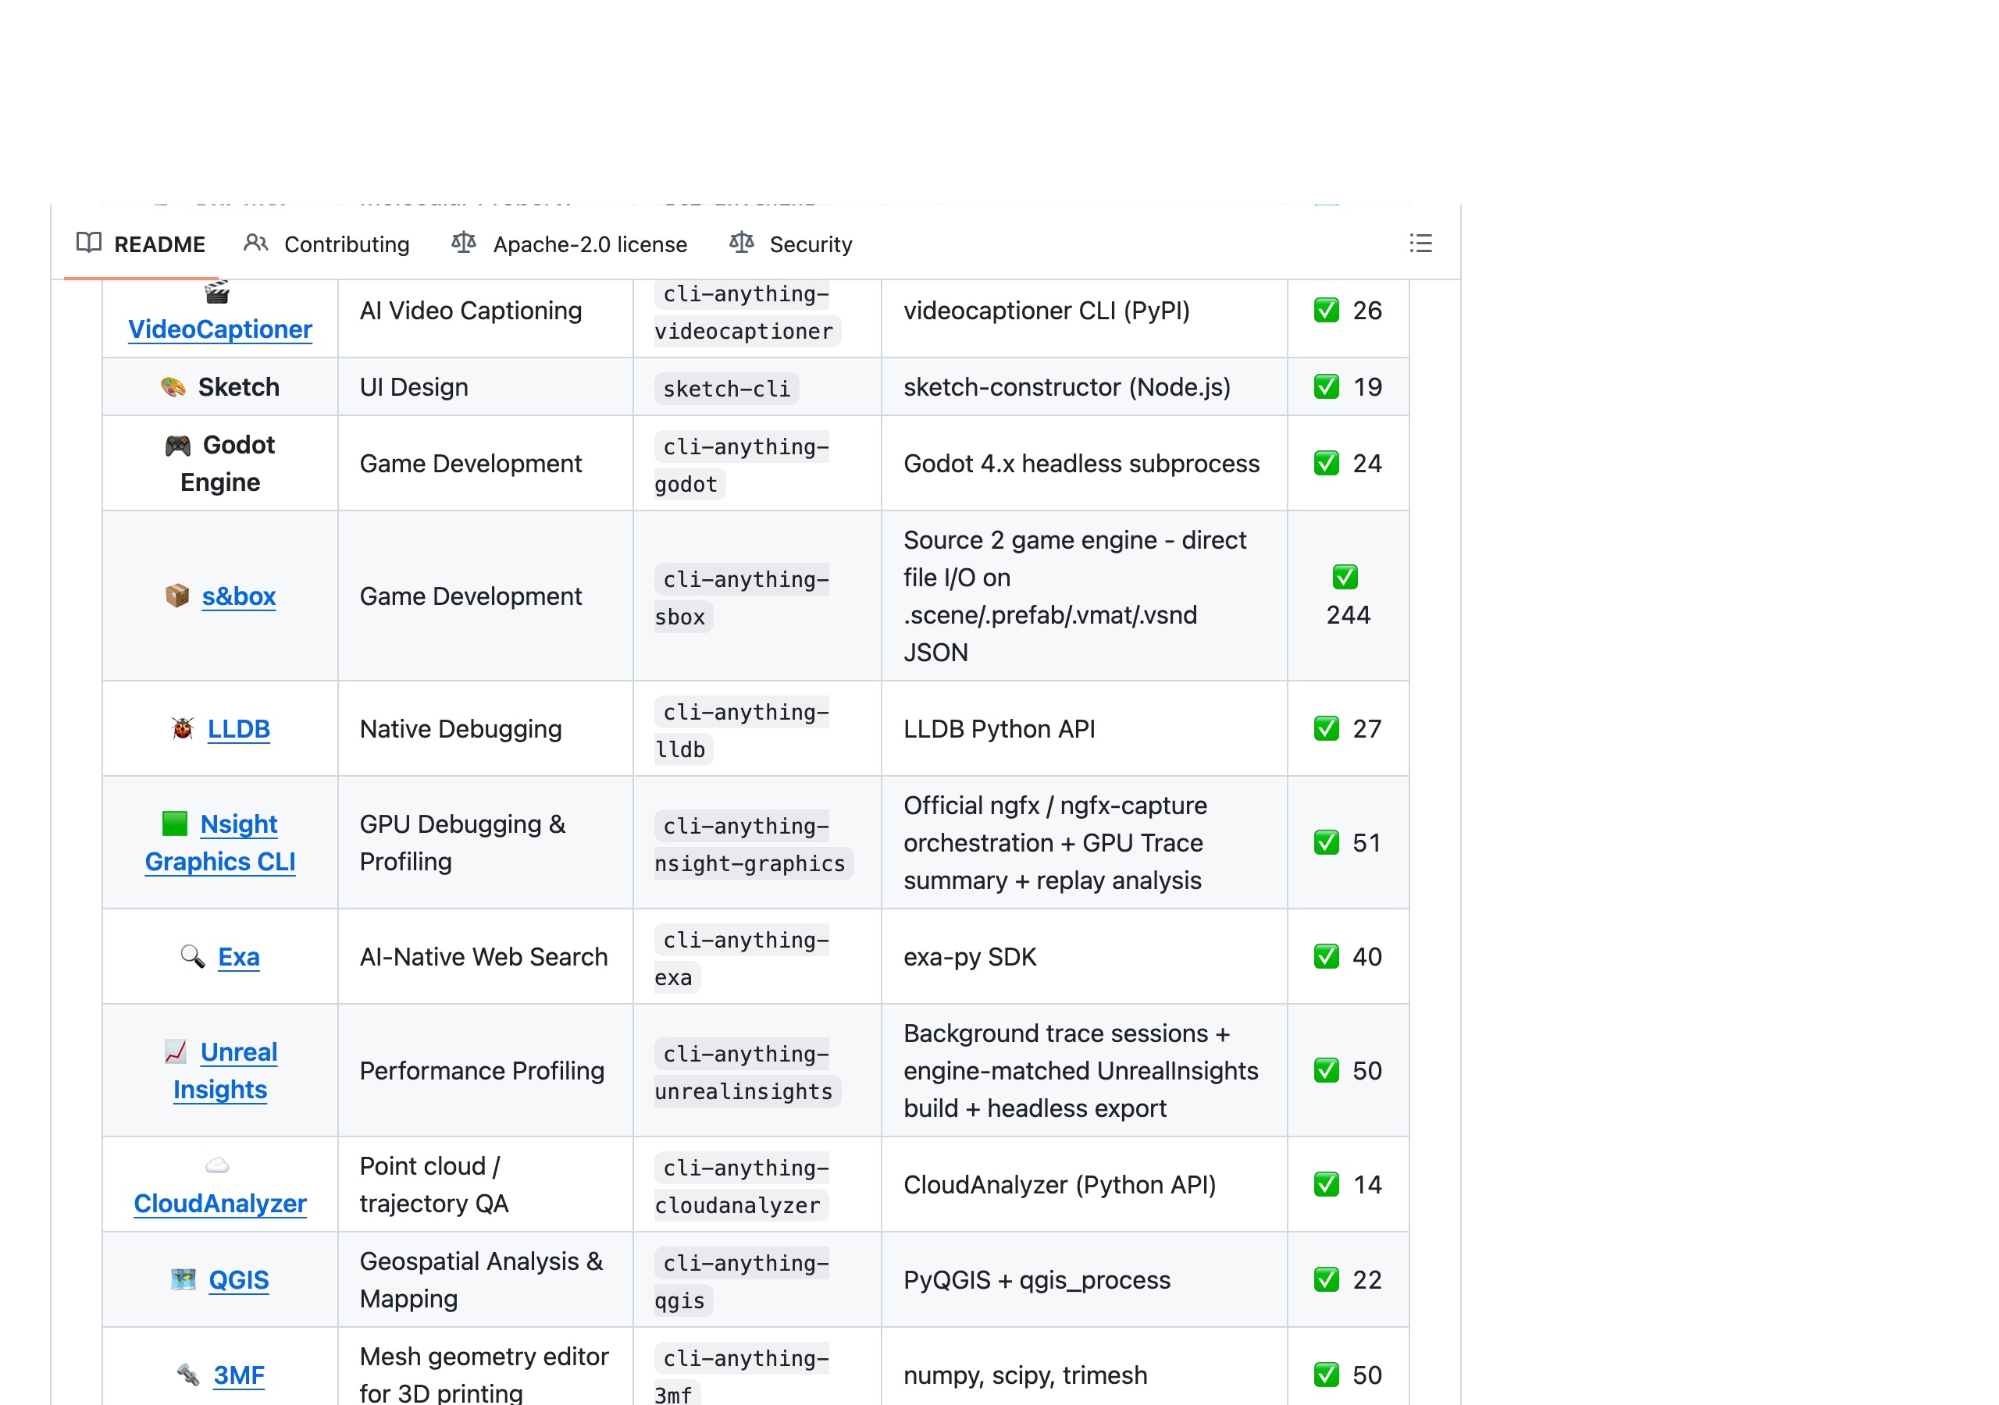This screenshot has width=1999, height=1405.
Task: Click the green checkmark beside 51
Action: [x=1326, y=843]
